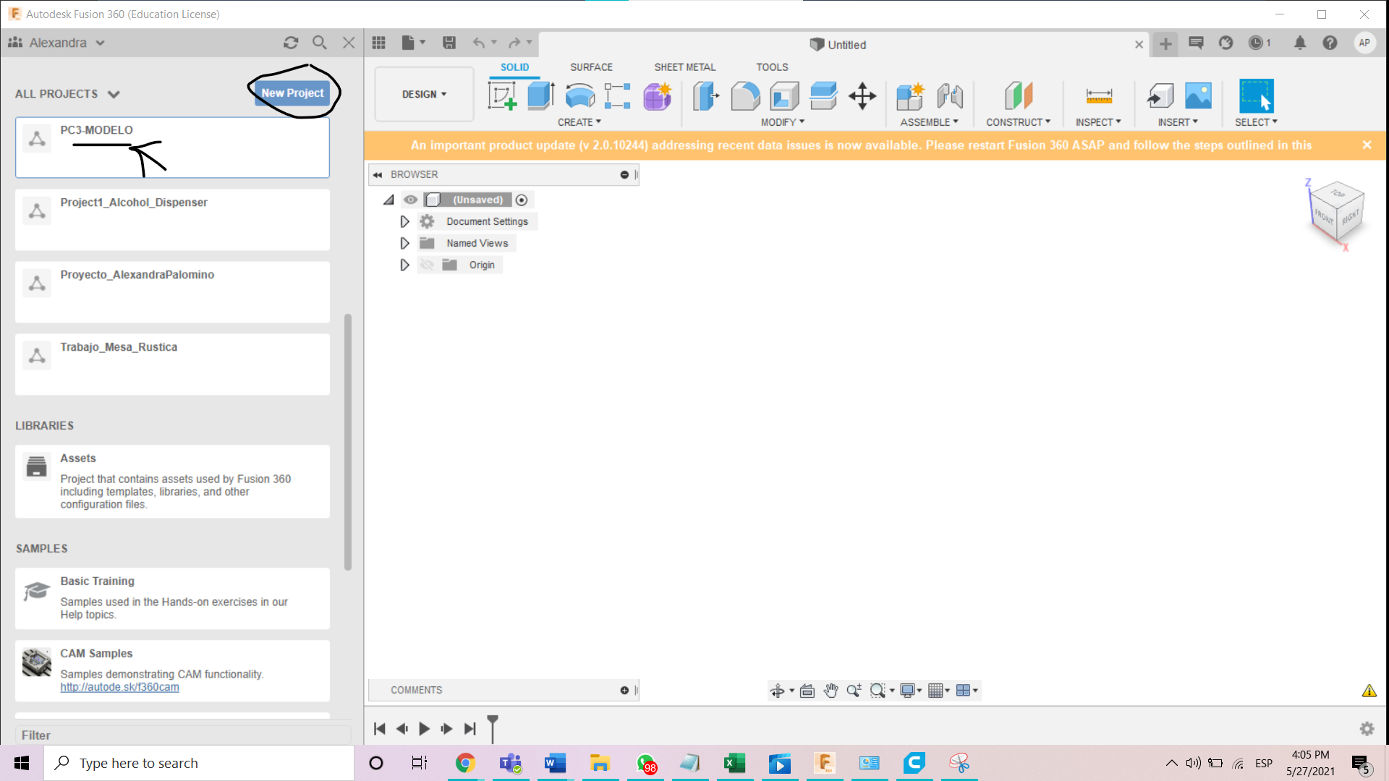
Task: Select the Joint tool icon
Action: (x=950, y=95)
